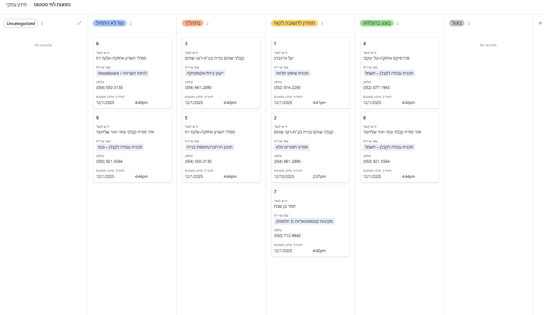Click phone number (052) 877-1943 on card 4
This screenshot has height=315, width=544.
point(376,87)
